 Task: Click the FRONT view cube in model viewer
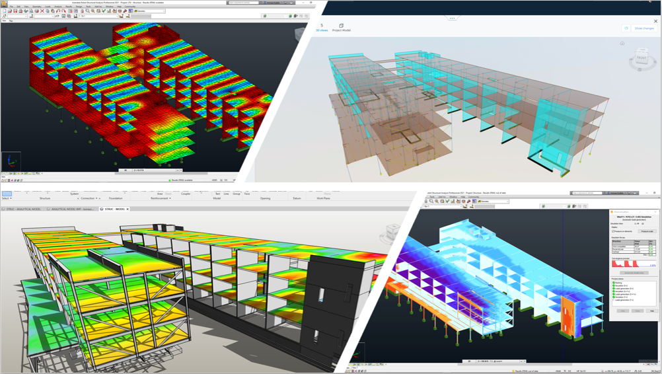coord(642,58)
